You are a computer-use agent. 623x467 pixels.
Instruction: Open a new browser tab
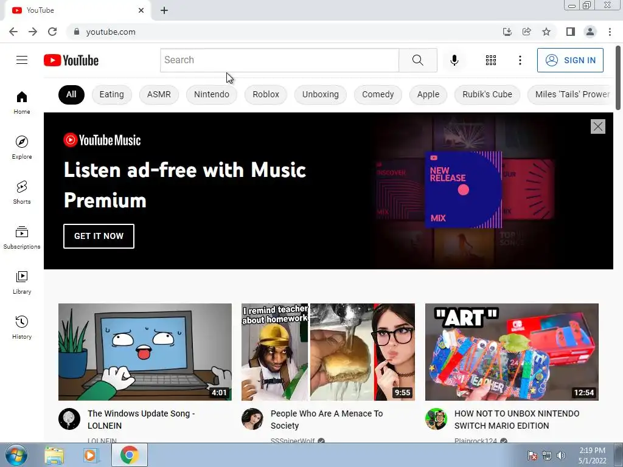pos(164,10)
